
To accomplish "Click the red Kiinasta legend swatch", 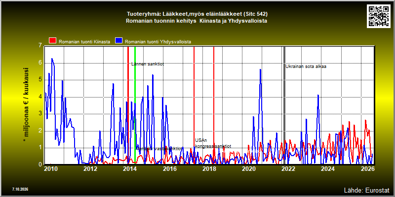I will pyautogui.click(x=53, y=41).
